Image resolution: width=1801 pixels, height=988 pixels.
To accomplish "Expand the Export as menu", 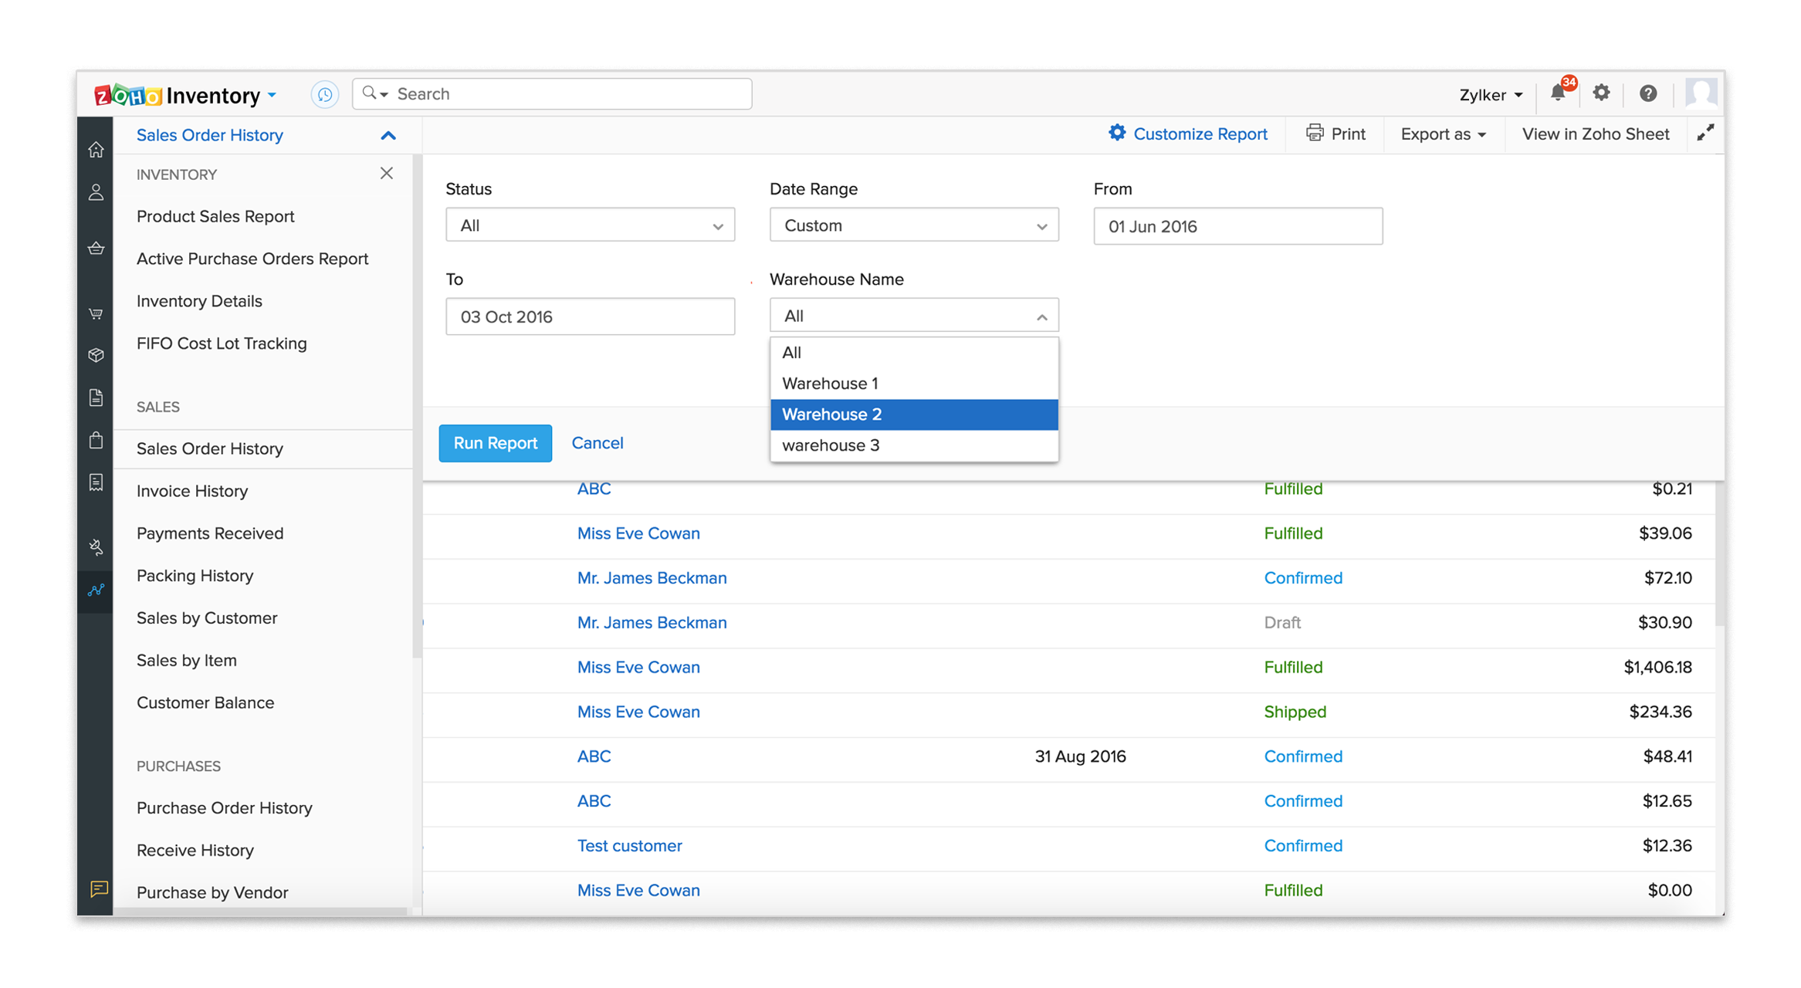I will click(x=1442, y=134).
